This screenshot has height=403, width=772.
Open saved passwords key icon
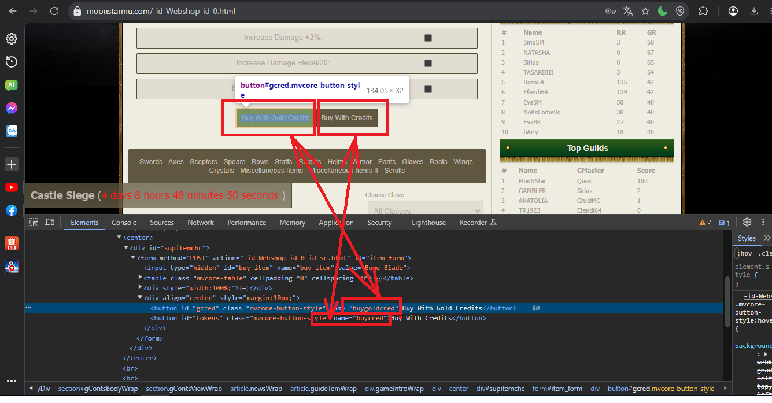point(611,11)
